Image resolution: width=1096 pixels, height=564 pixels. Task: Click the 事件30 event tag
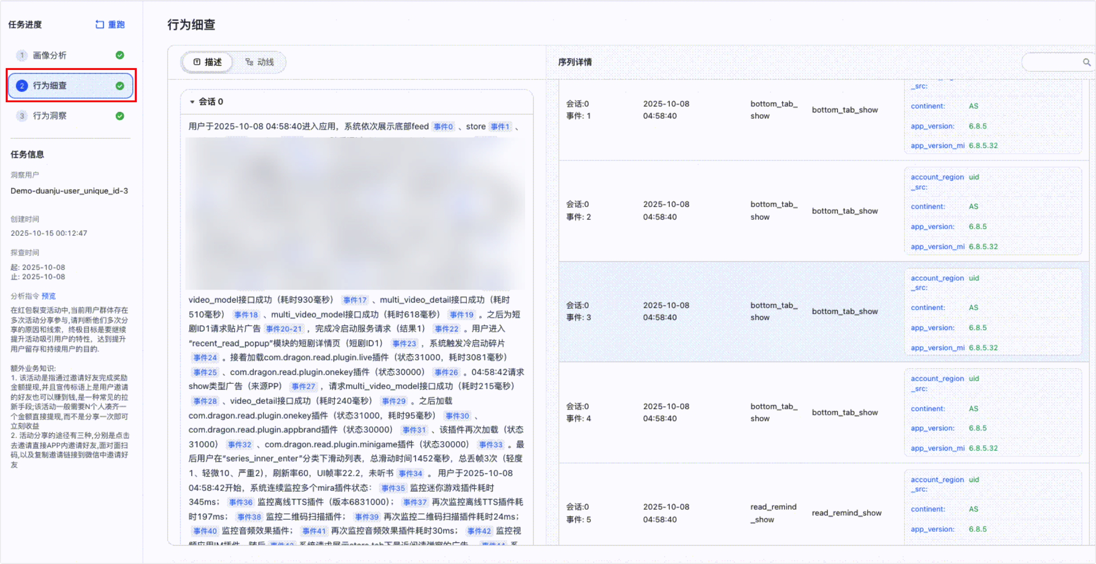(x=457, y=416)
